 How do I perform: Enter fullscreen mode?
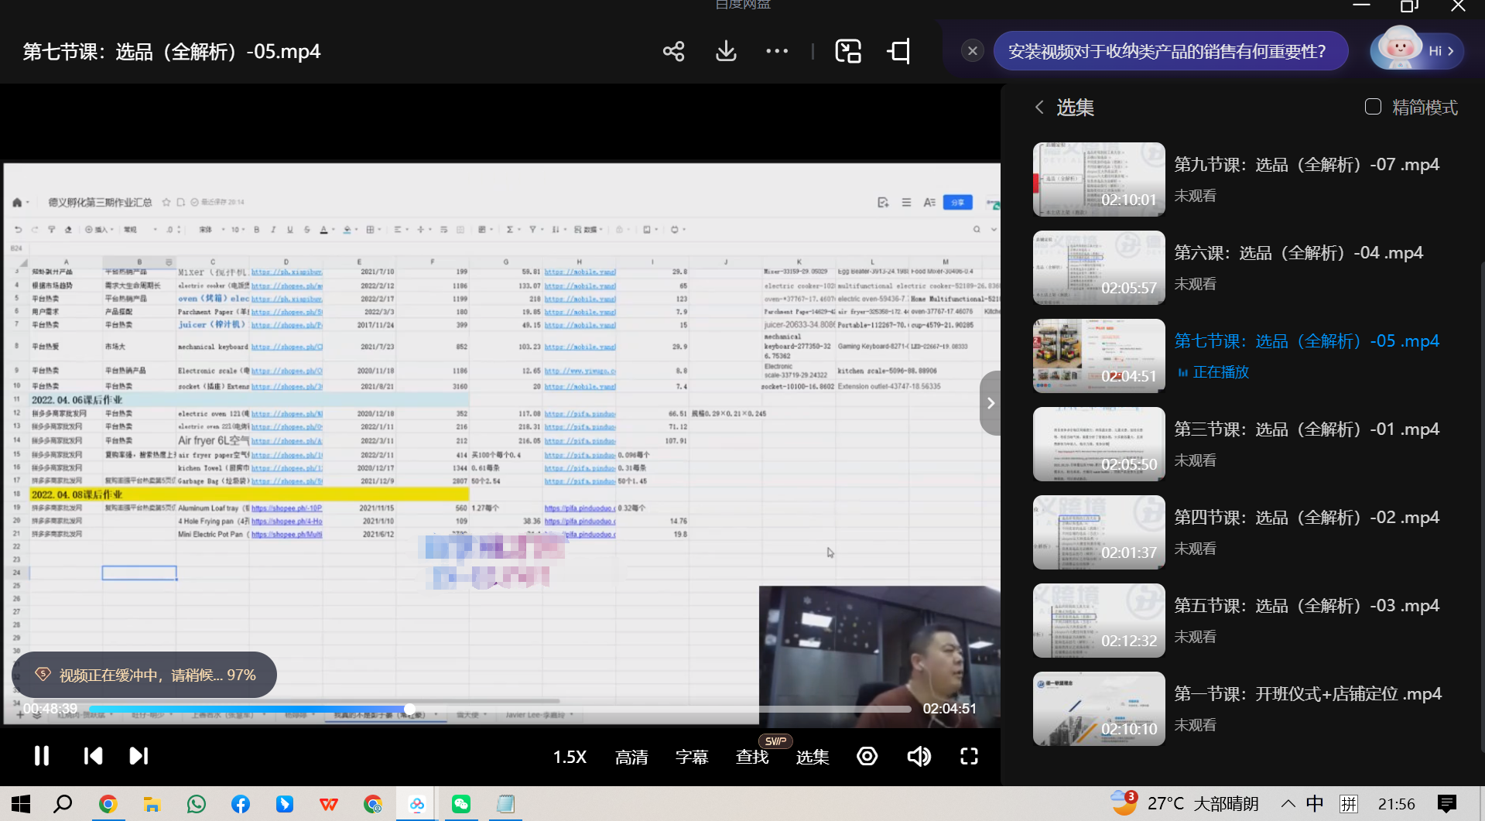click(x=969, y=756)
